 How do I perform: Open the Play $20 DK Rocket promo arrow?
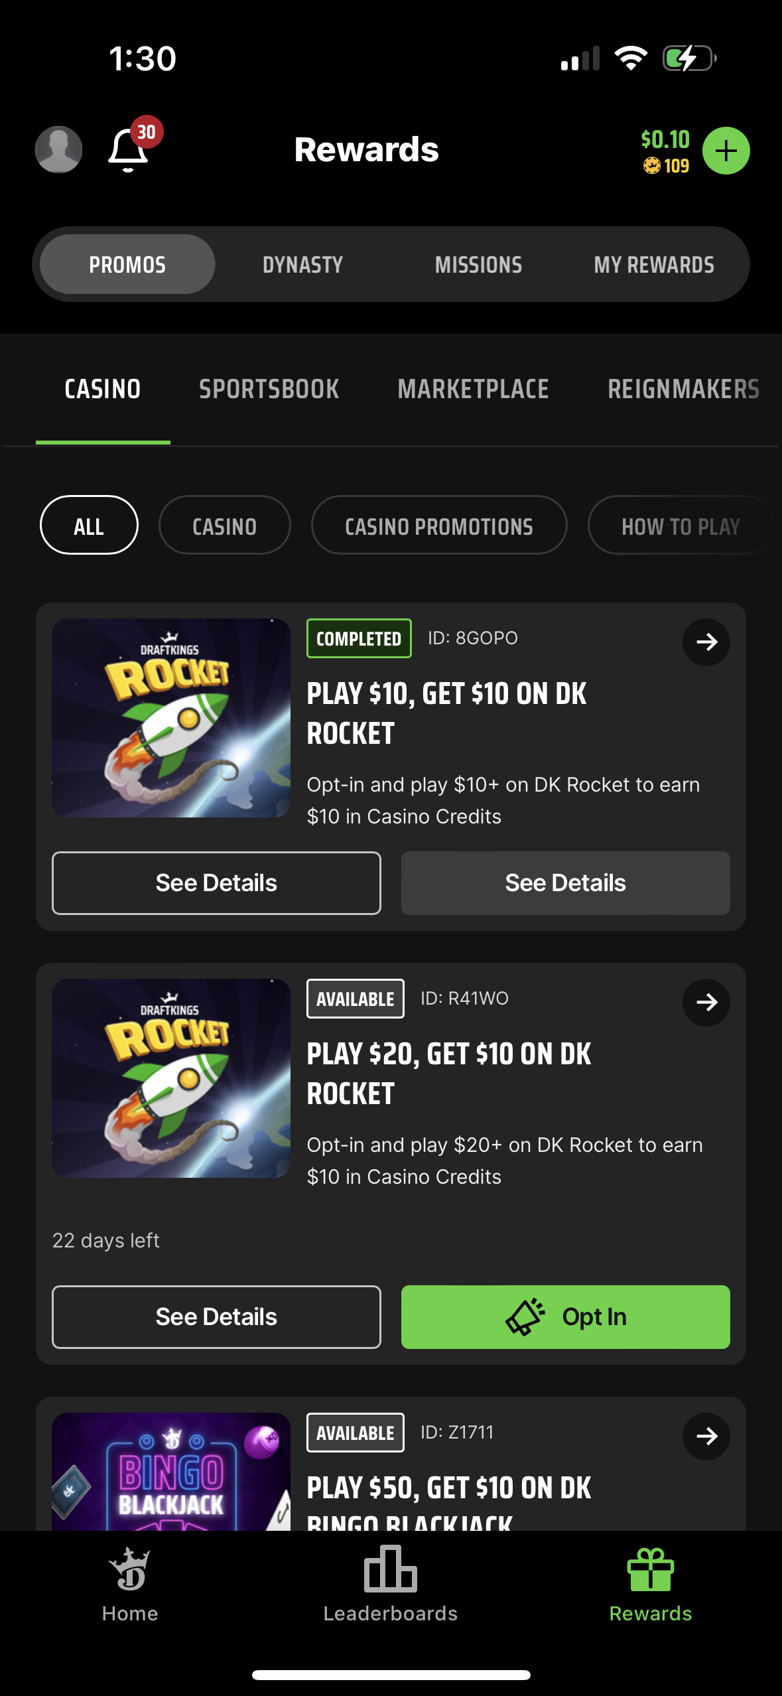point(706,1003)
